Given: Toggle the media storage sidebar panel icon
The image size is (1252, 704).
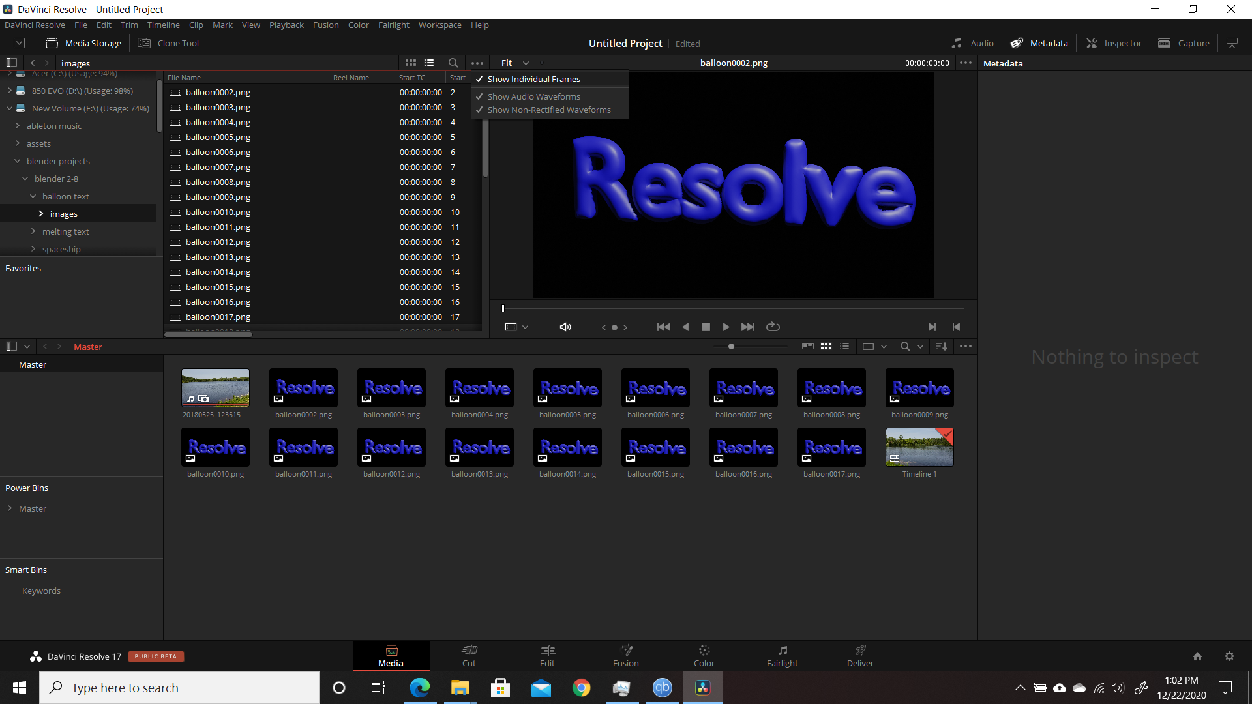Looking at the screenshot, I should (11, 63).
